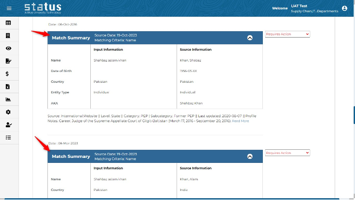Open the document edit sidebar icon

8,61
